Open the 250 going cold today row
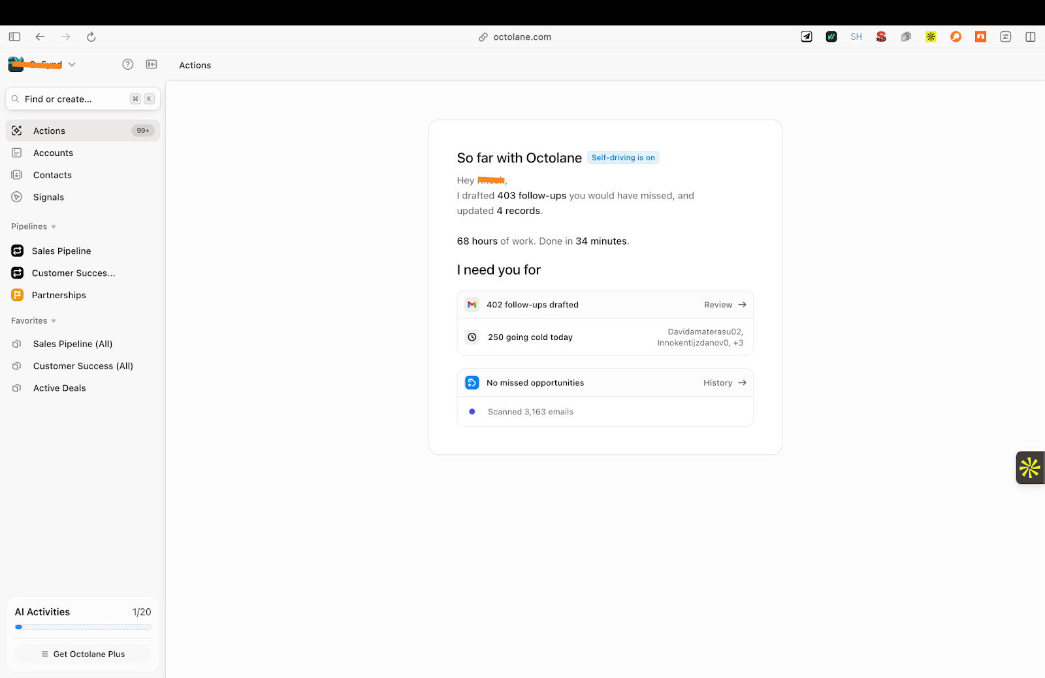1045x678 pixels. click(x=605, y=337)
